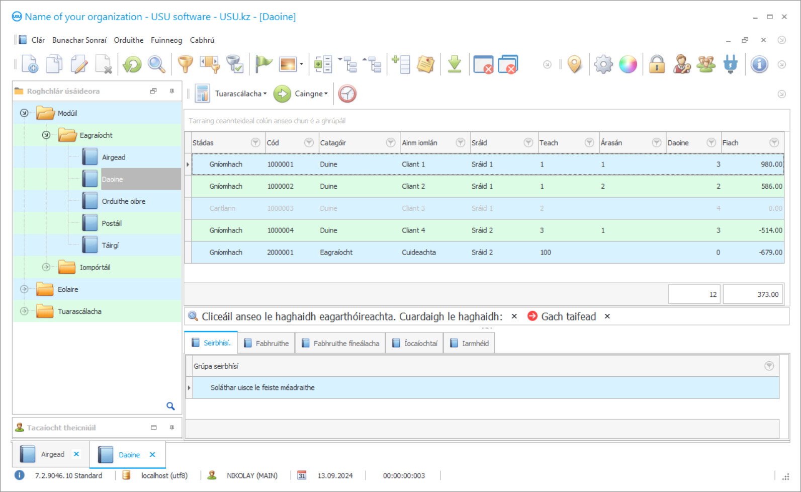This screenshot has width=801, height=492.
Task: Expand the Iompórtáil tree node
Action: (46, 267)
